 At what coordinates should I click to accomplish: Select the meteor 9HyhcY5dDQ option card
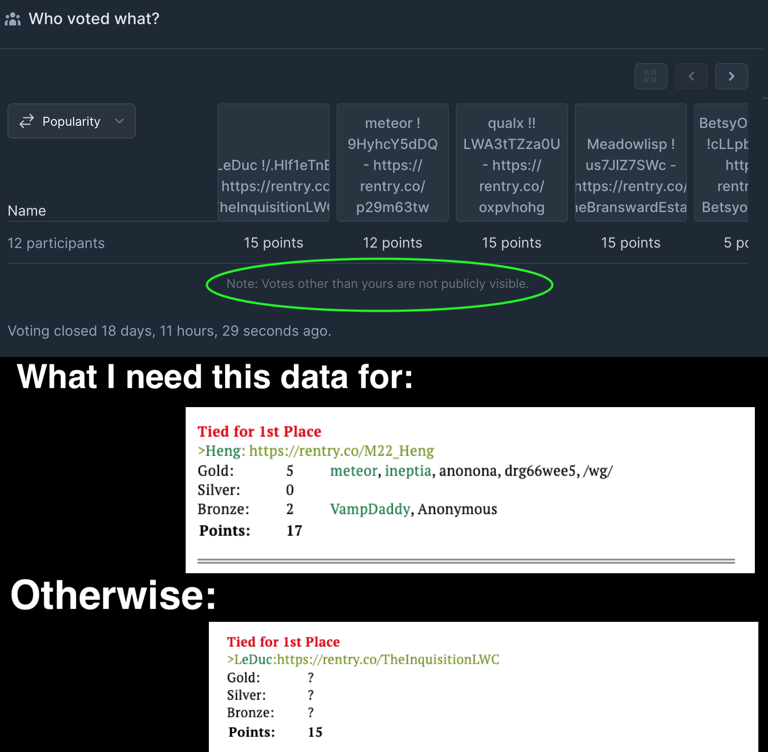[x=393, y=163]
